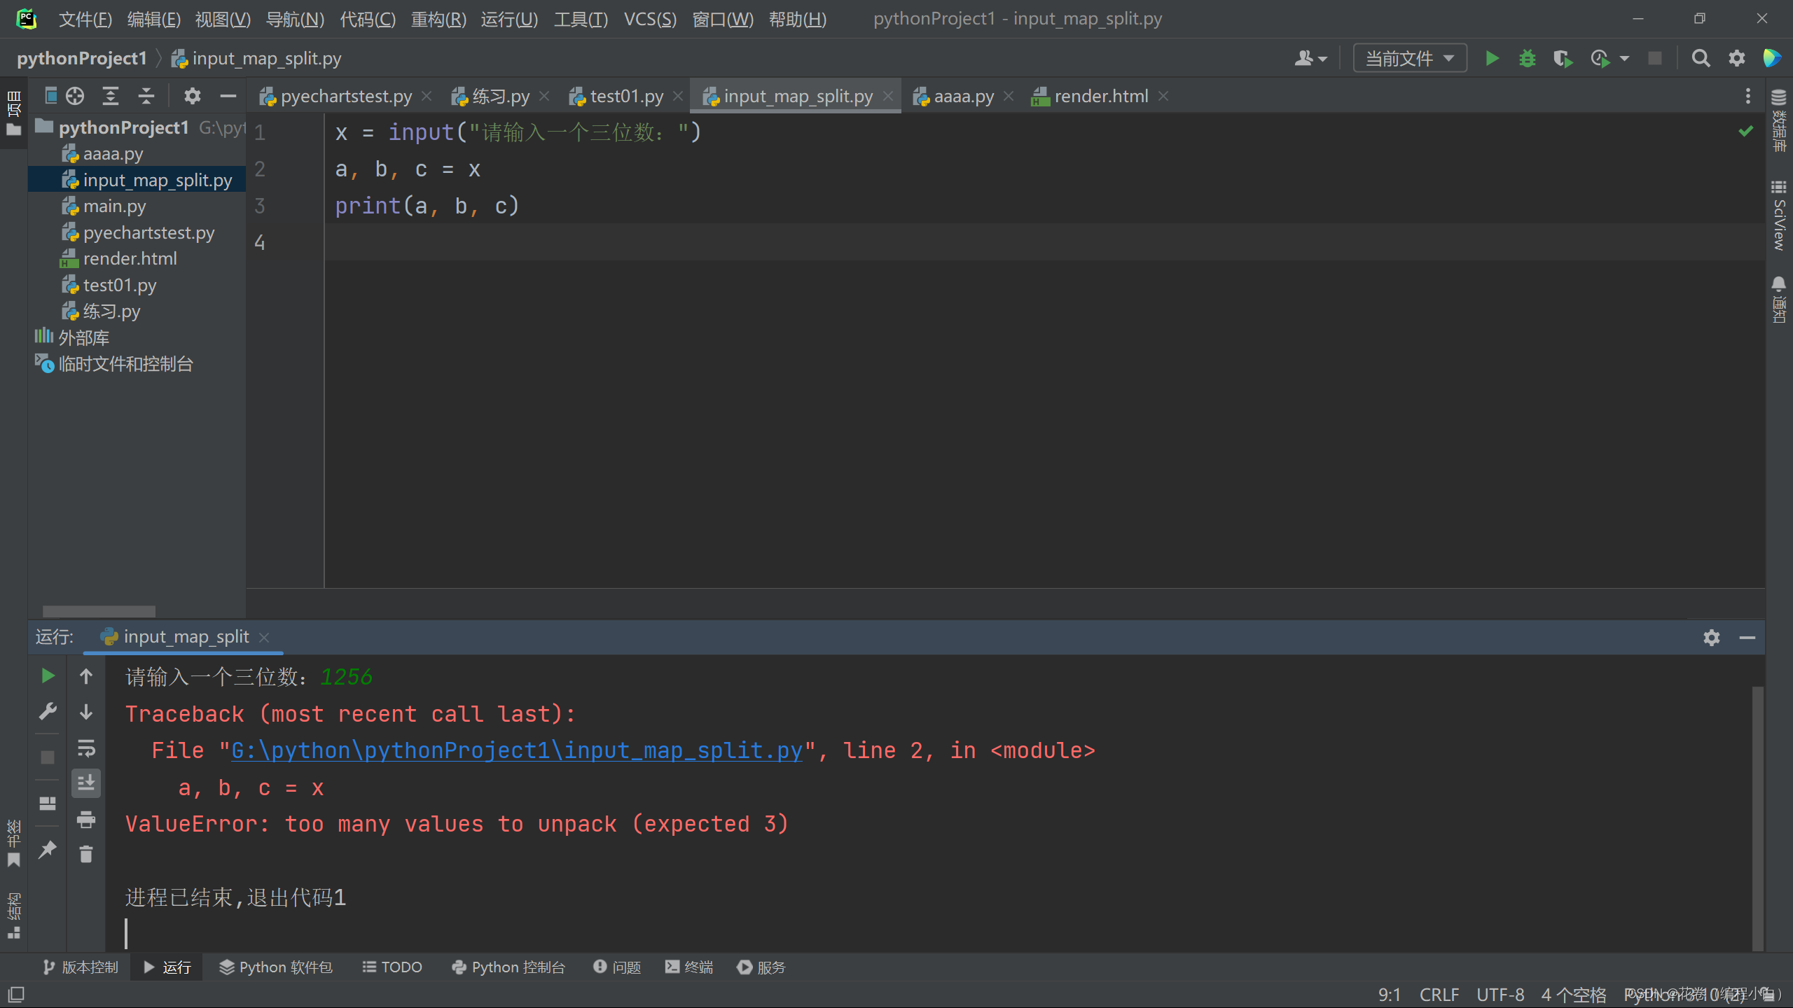Screen dimensions: 1793x1008
Task: Select main.py in project tree
Action: [114, 206]
